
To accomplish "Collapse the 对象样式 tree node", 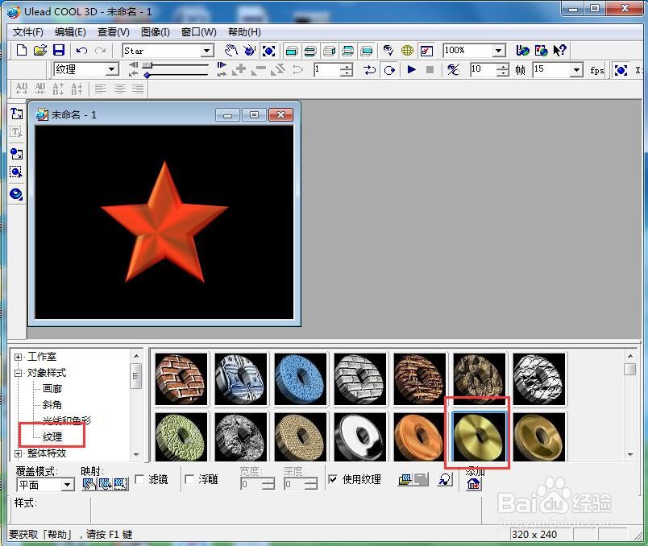I will 19,373.
